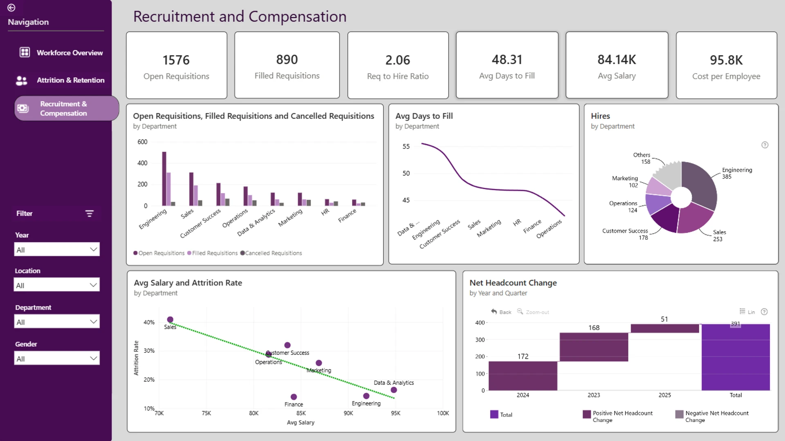Toggle Filled Requisitions legend item

212,253
